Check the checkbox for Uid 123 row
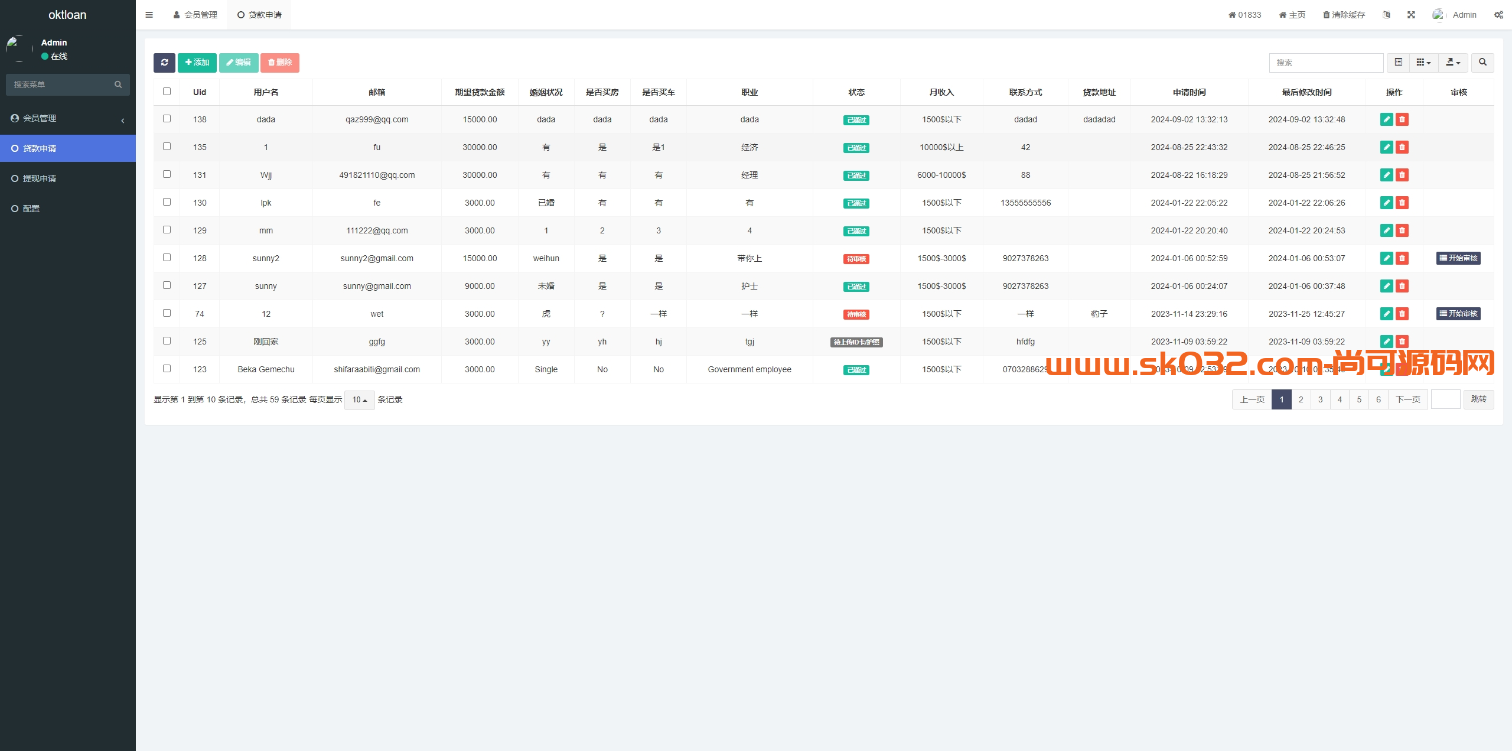1512x751 pixels. tap(167, 369)
